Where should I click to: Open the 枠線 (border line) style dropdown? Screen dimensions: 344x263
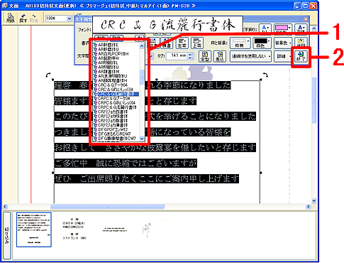[x=240, y=43]
